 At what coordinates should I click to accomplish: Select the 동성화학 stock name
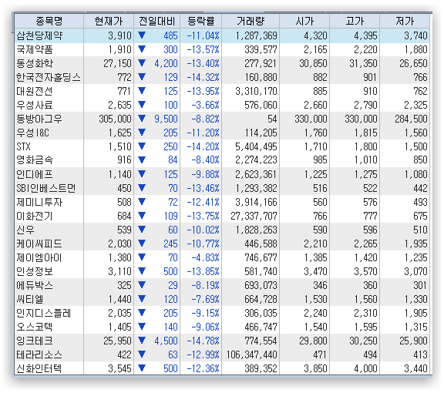pyautogui.click(x=35, y=63)
